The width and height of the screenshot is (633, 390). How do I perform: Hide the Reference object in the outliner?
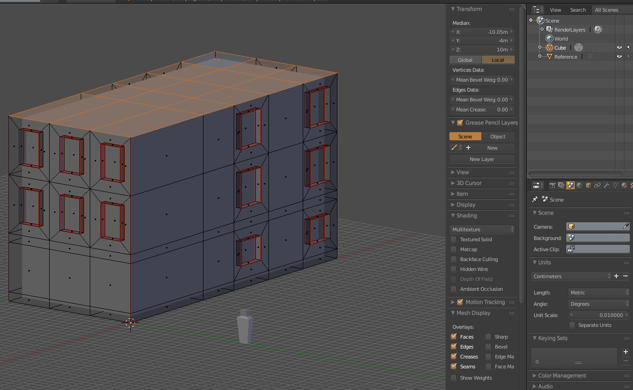619,56
